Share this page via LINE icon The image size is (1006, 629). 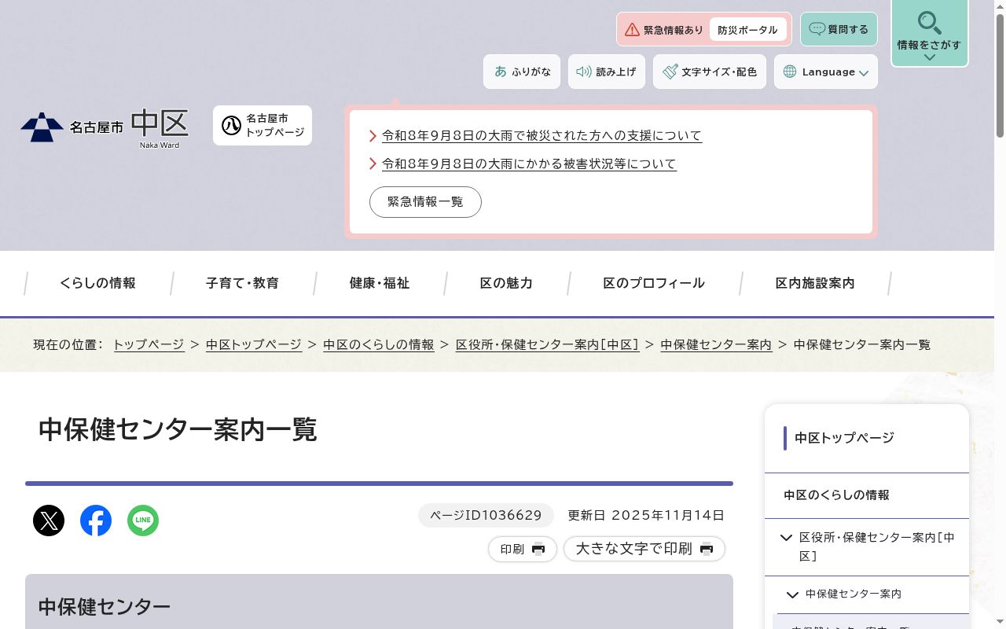[x=143, y=520]
